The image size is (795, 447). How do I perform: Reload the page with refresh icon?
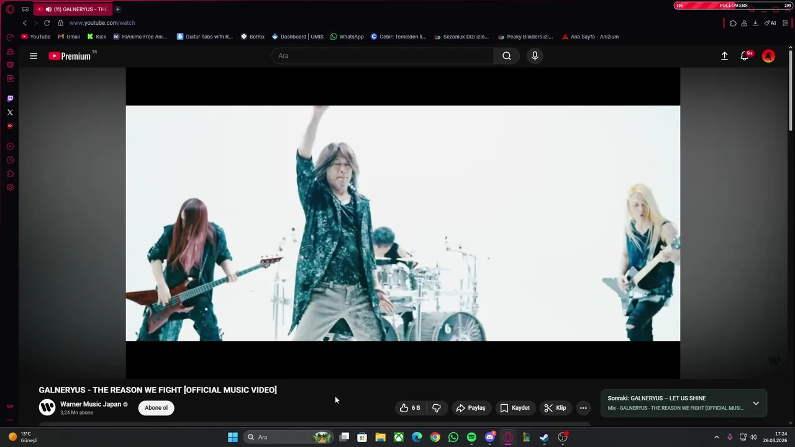47,23
